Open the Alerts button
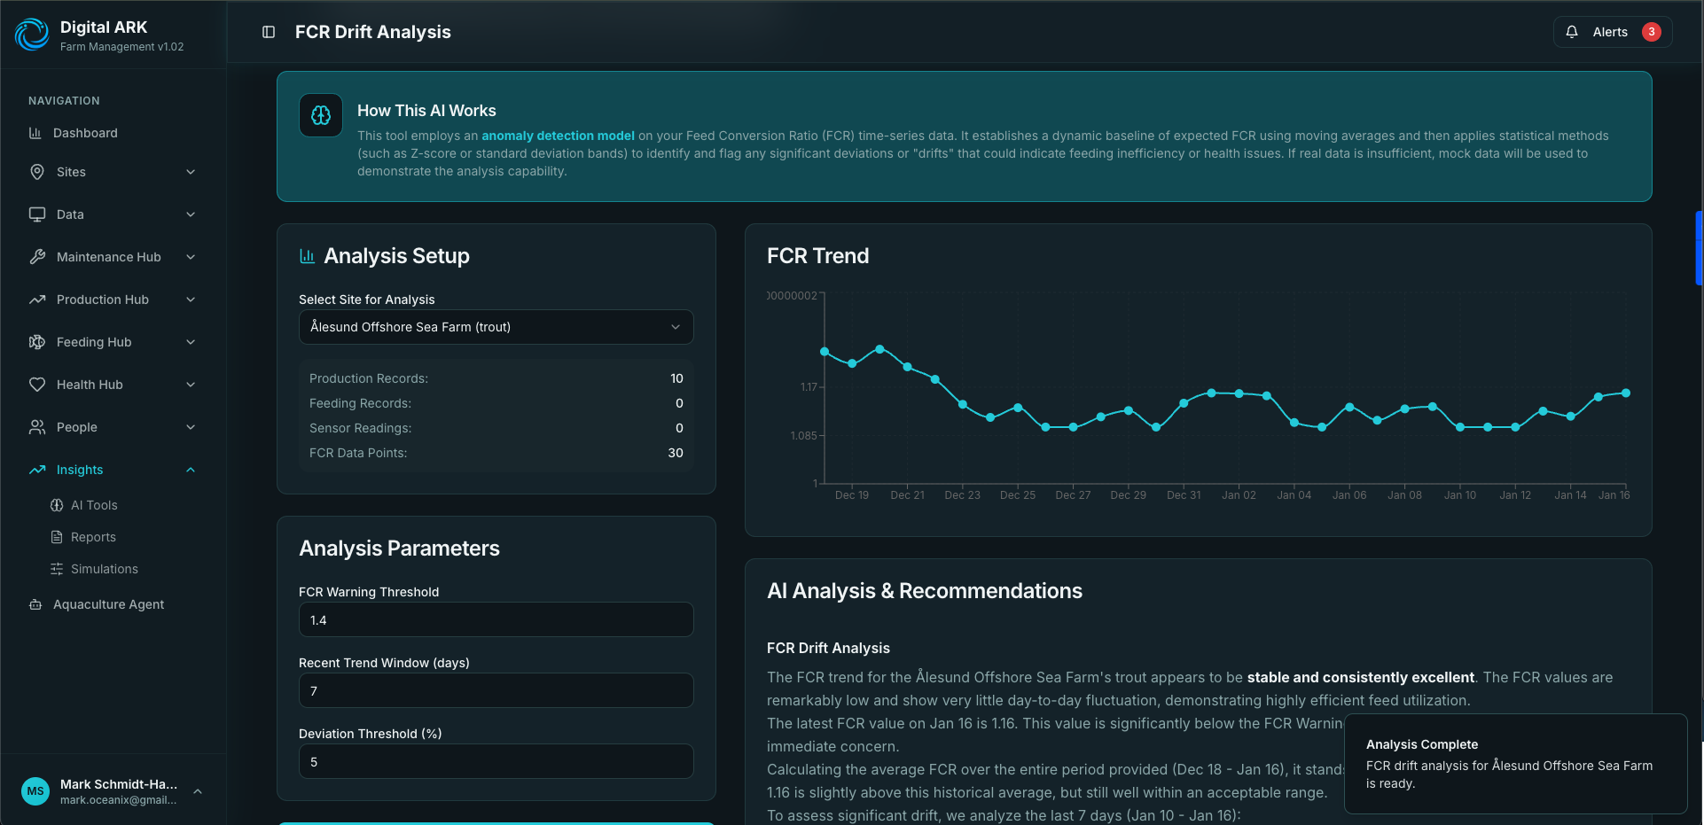Viewport: 1704px width, 825px height. 1613,32
